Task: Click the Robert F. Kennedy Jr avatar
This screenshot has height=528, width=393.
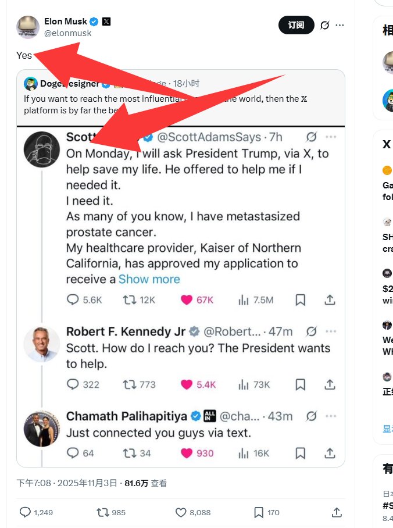Action: tap(41, 344)
